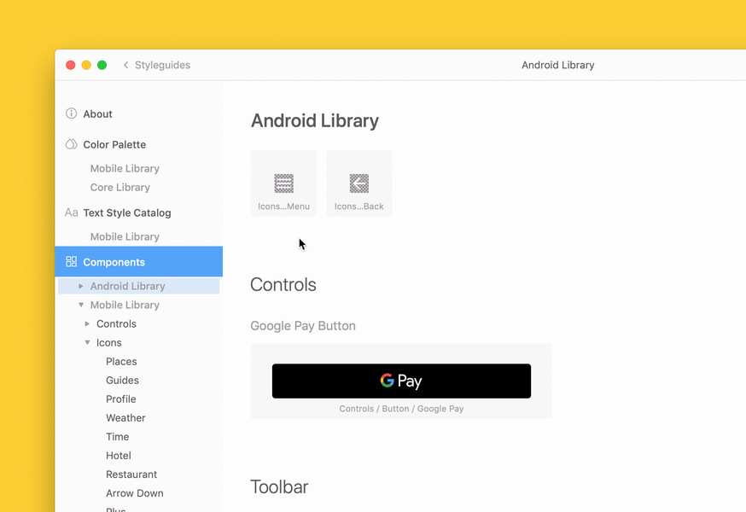The image size is (746, 512).
Task: Click the Toolbar section heading
Action: click(279, 486)
